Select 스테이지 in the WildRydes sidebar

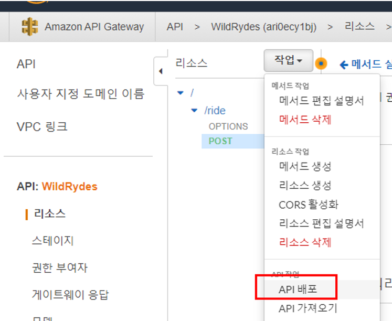[x=52, y=241]
